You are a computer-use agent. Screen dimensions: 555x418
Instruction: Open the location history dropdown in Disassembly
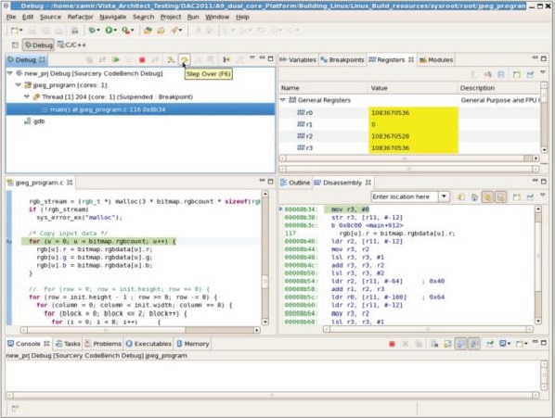tap(444, 196)
